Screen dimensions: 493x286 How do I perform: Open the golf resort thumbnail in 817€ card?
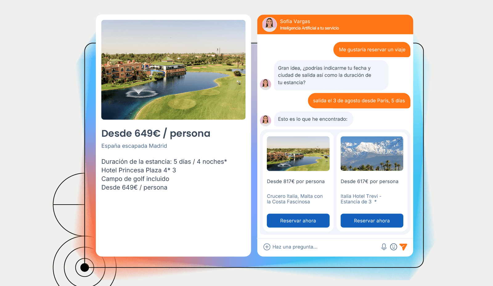[x=298, y=154]
